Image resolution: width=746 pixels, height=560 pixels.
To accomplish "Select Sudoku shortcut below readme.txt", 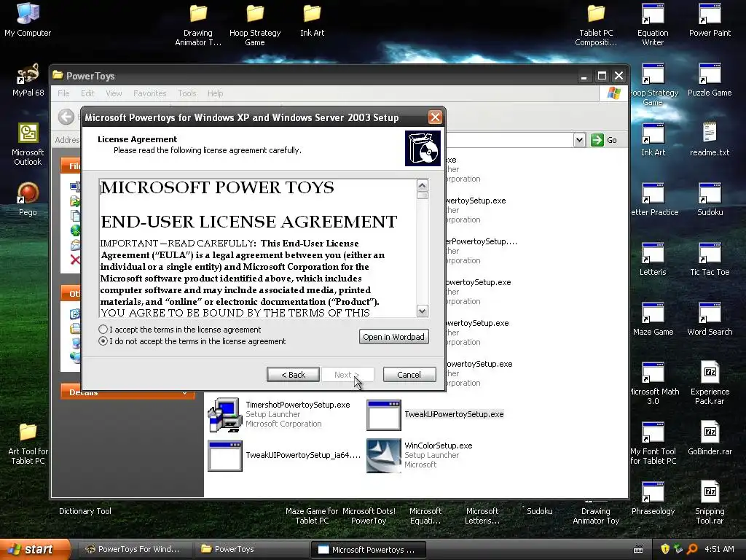I will pyautogui.click(x=710, y=192).
